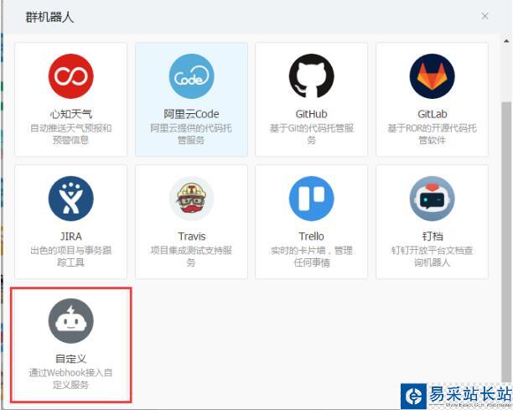Select the 心知天气 weather robot icon

tap(70, 76)
